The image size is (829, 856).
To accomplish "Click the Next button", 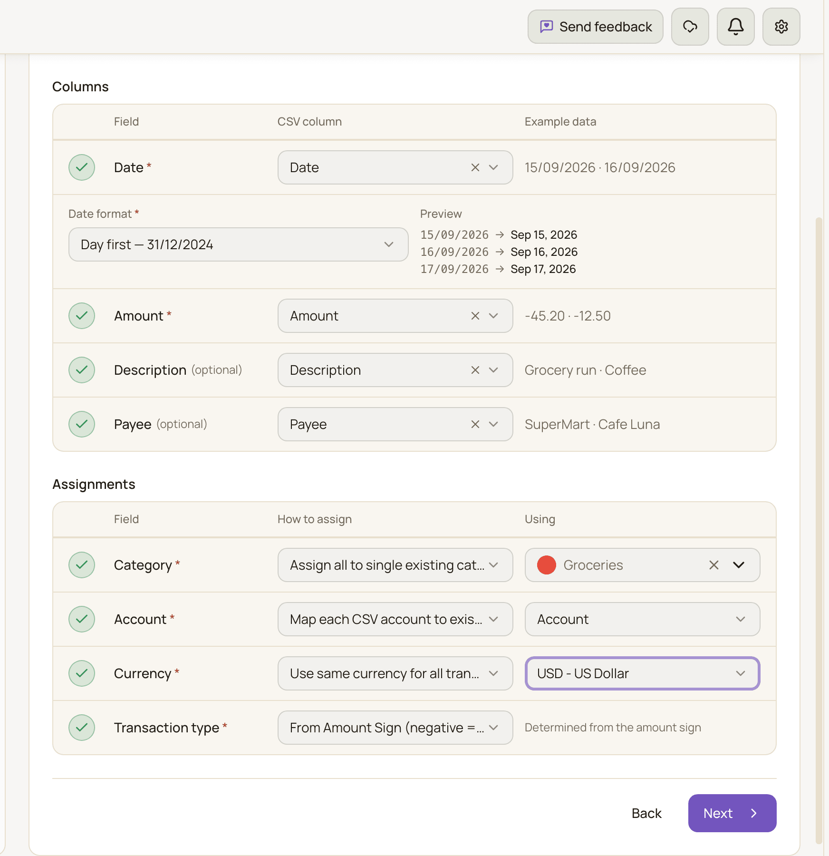I will click(732, 813).
